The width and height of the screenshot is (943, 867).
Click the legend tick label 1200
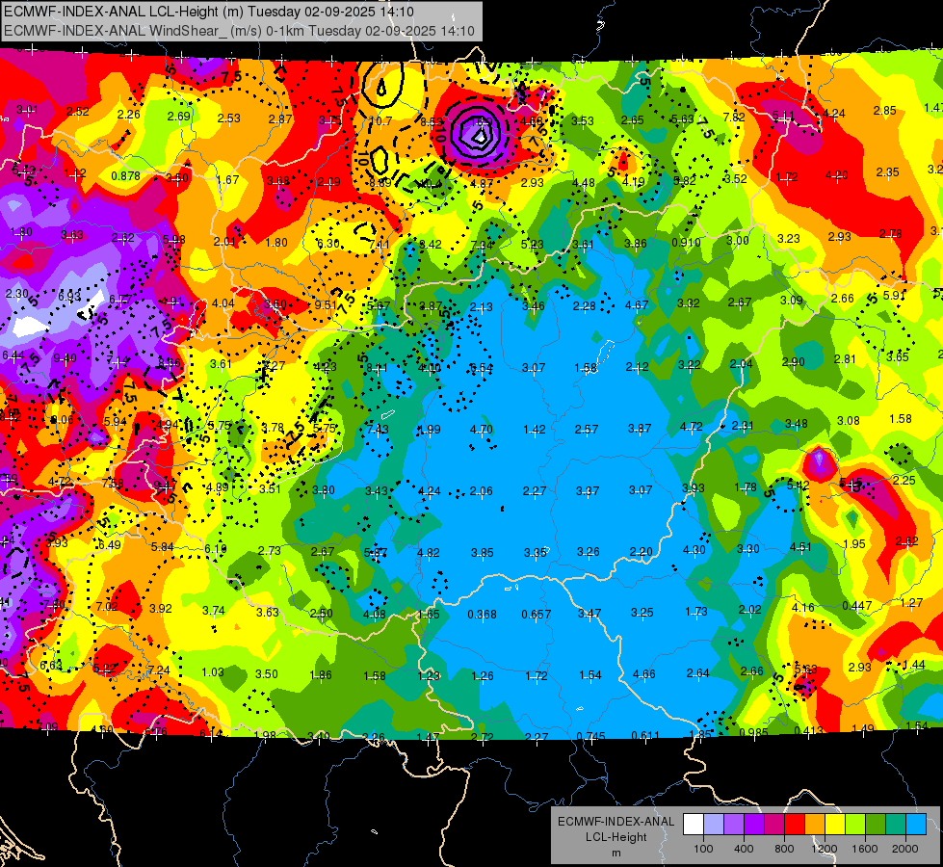(825, 849)
